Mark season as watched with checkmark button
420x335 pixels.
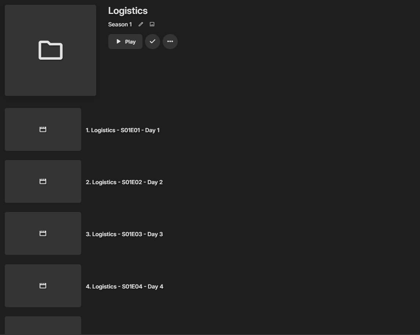pos(152,41)
